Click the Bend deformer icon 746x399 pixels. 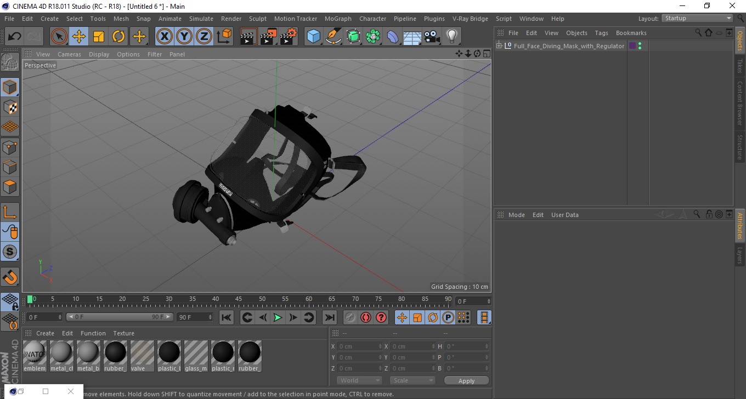(393, 37)
